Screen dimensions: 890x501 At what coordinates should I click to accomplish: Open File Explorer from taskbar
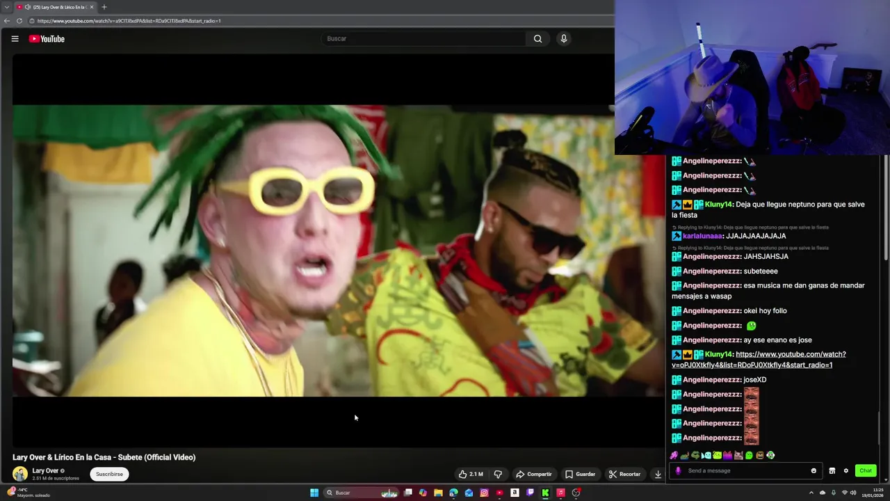[x=438, y=493]
